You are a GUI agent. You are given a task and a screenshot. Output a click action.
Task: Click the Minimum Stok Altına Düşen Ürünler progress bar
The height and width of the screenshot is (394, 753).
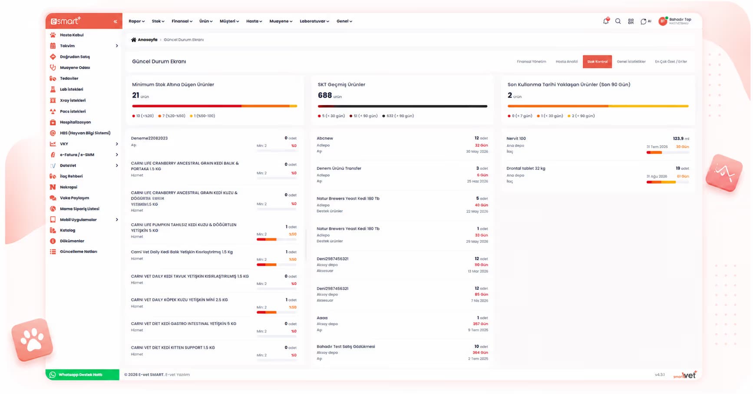click(x=215, y=106)
